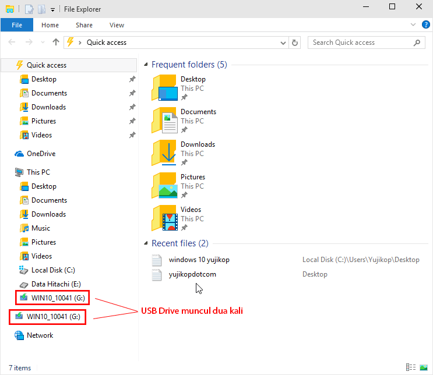Click the Music folder note icon

(x=24, y=228)
